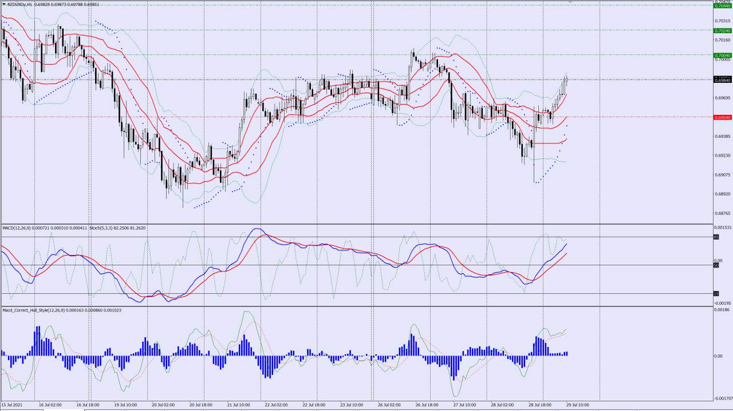Click the 0.69385 value on price scale
Viewport: 733px width, 411px height.
point(723,136)
